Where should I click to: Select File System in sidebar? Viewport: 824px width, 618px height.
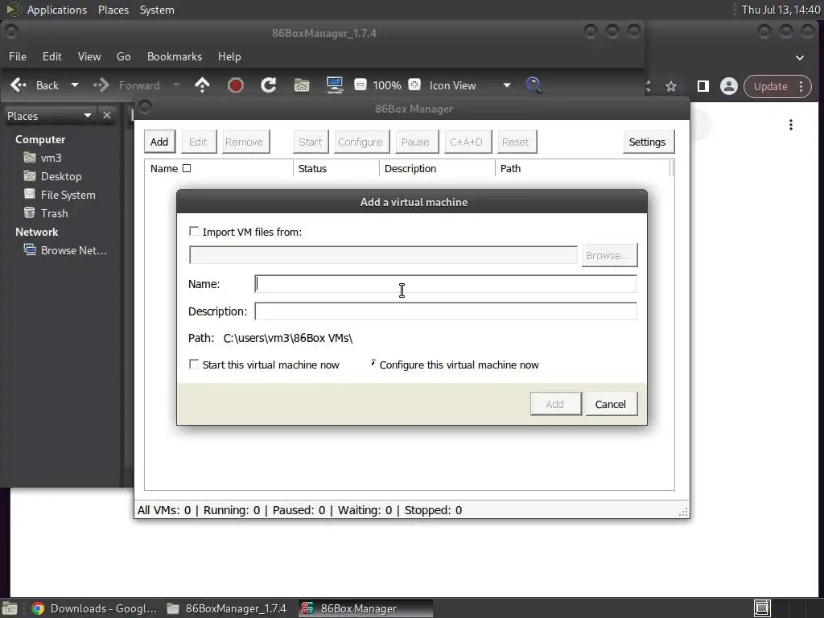click(68, 195)
